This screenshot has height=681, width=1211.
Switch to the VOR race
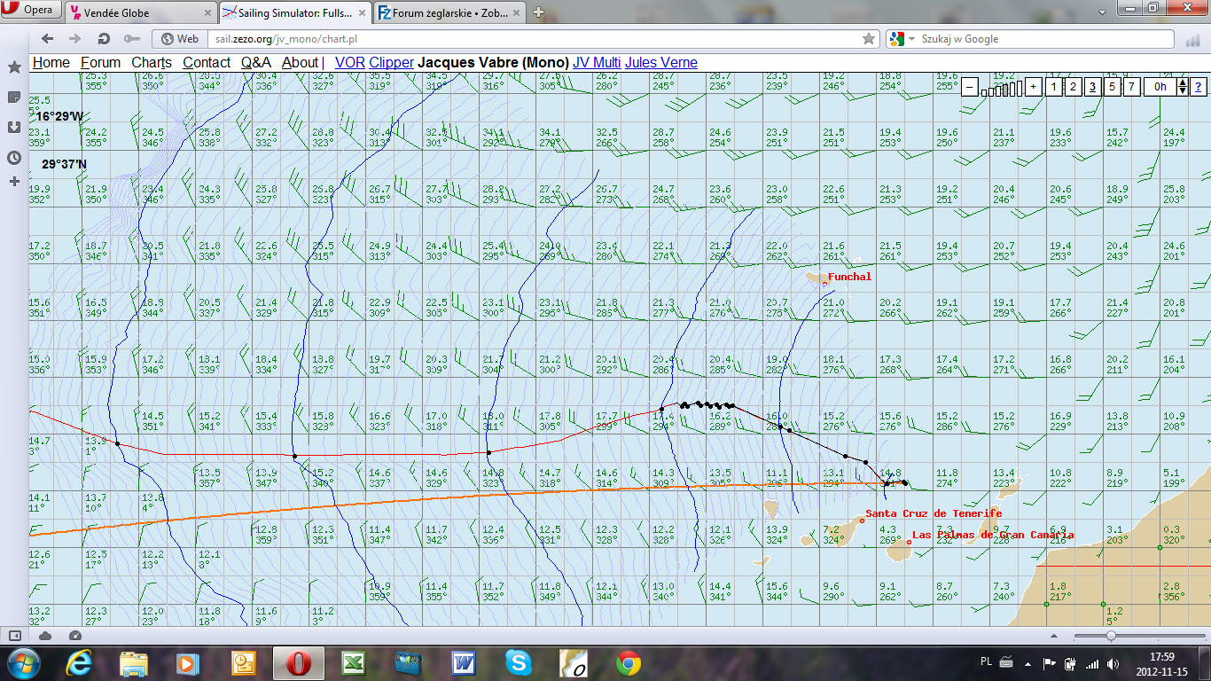[x=350, y=63]
